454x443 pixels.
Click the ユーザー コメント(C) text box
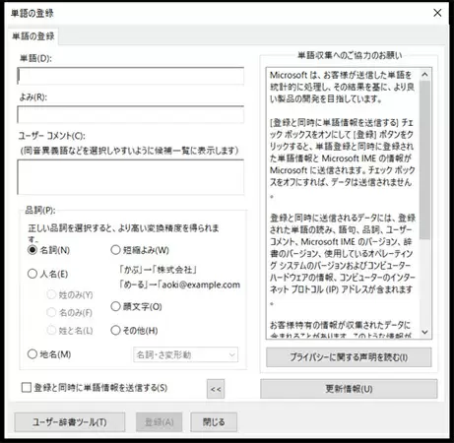coord(131,177)
